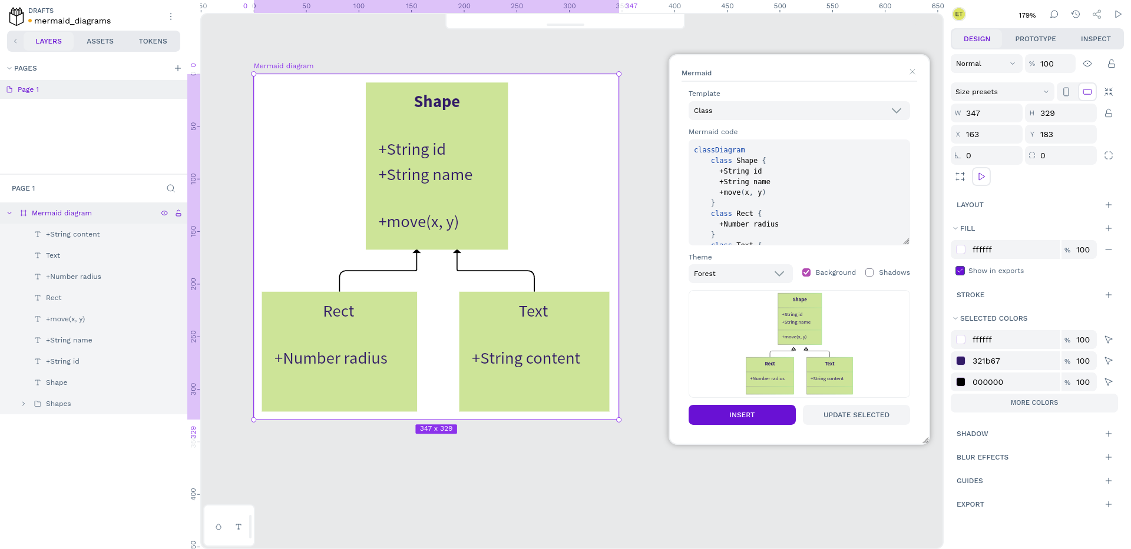Toggle board visibility eye in design panel

coord(1087,64)
